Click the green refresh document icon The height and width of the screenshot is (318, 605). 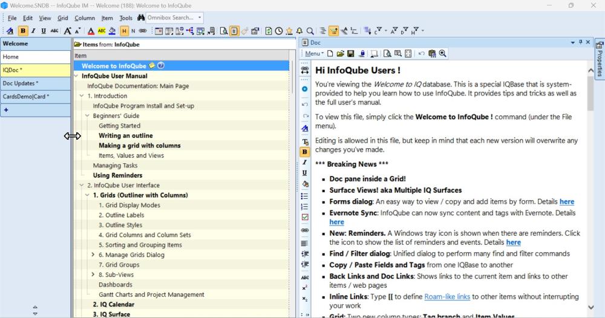pos(269,31)
